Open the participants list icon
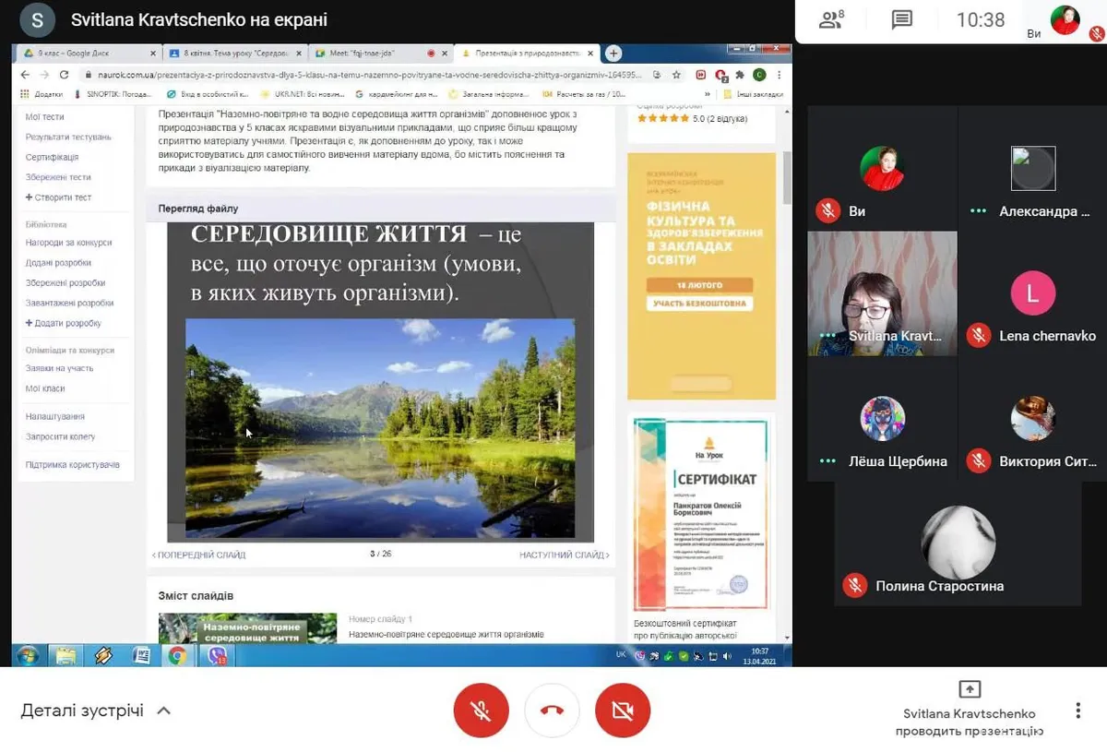This screenshot has height=752, width=1107. (831, 20)
